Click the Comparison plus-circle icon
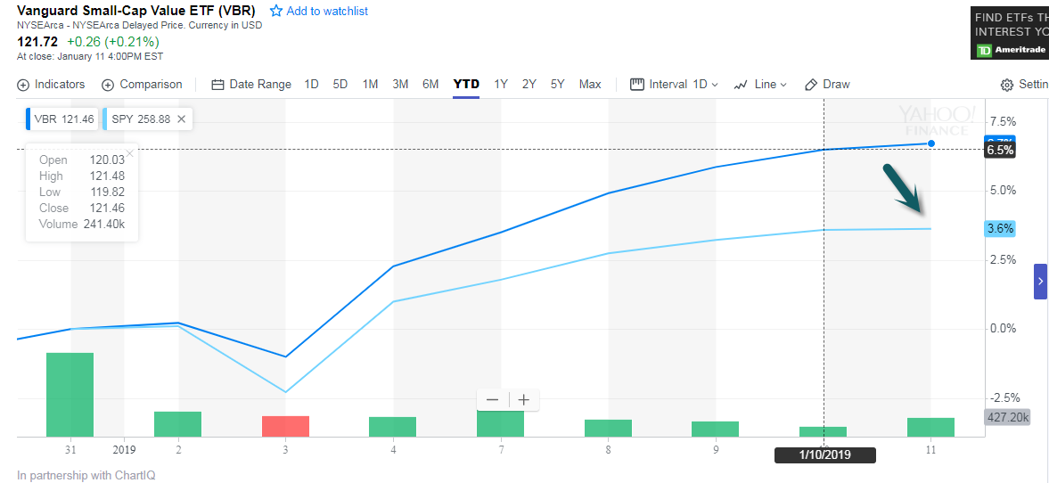 pyautogui.click(x=108, y=85)
